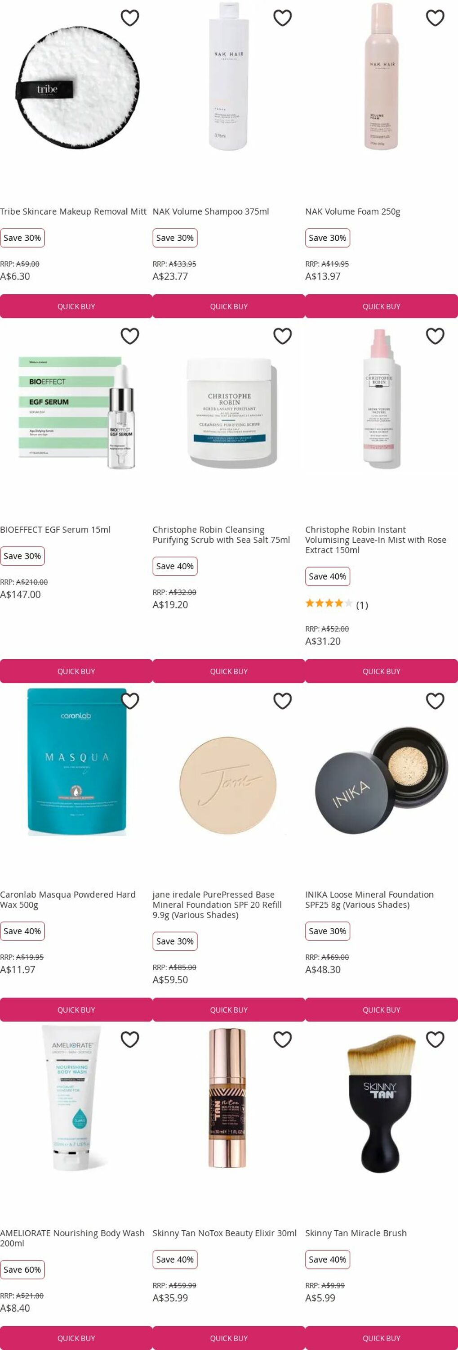Quick buy the NAK Volume Foam 250g

[382, 306]
